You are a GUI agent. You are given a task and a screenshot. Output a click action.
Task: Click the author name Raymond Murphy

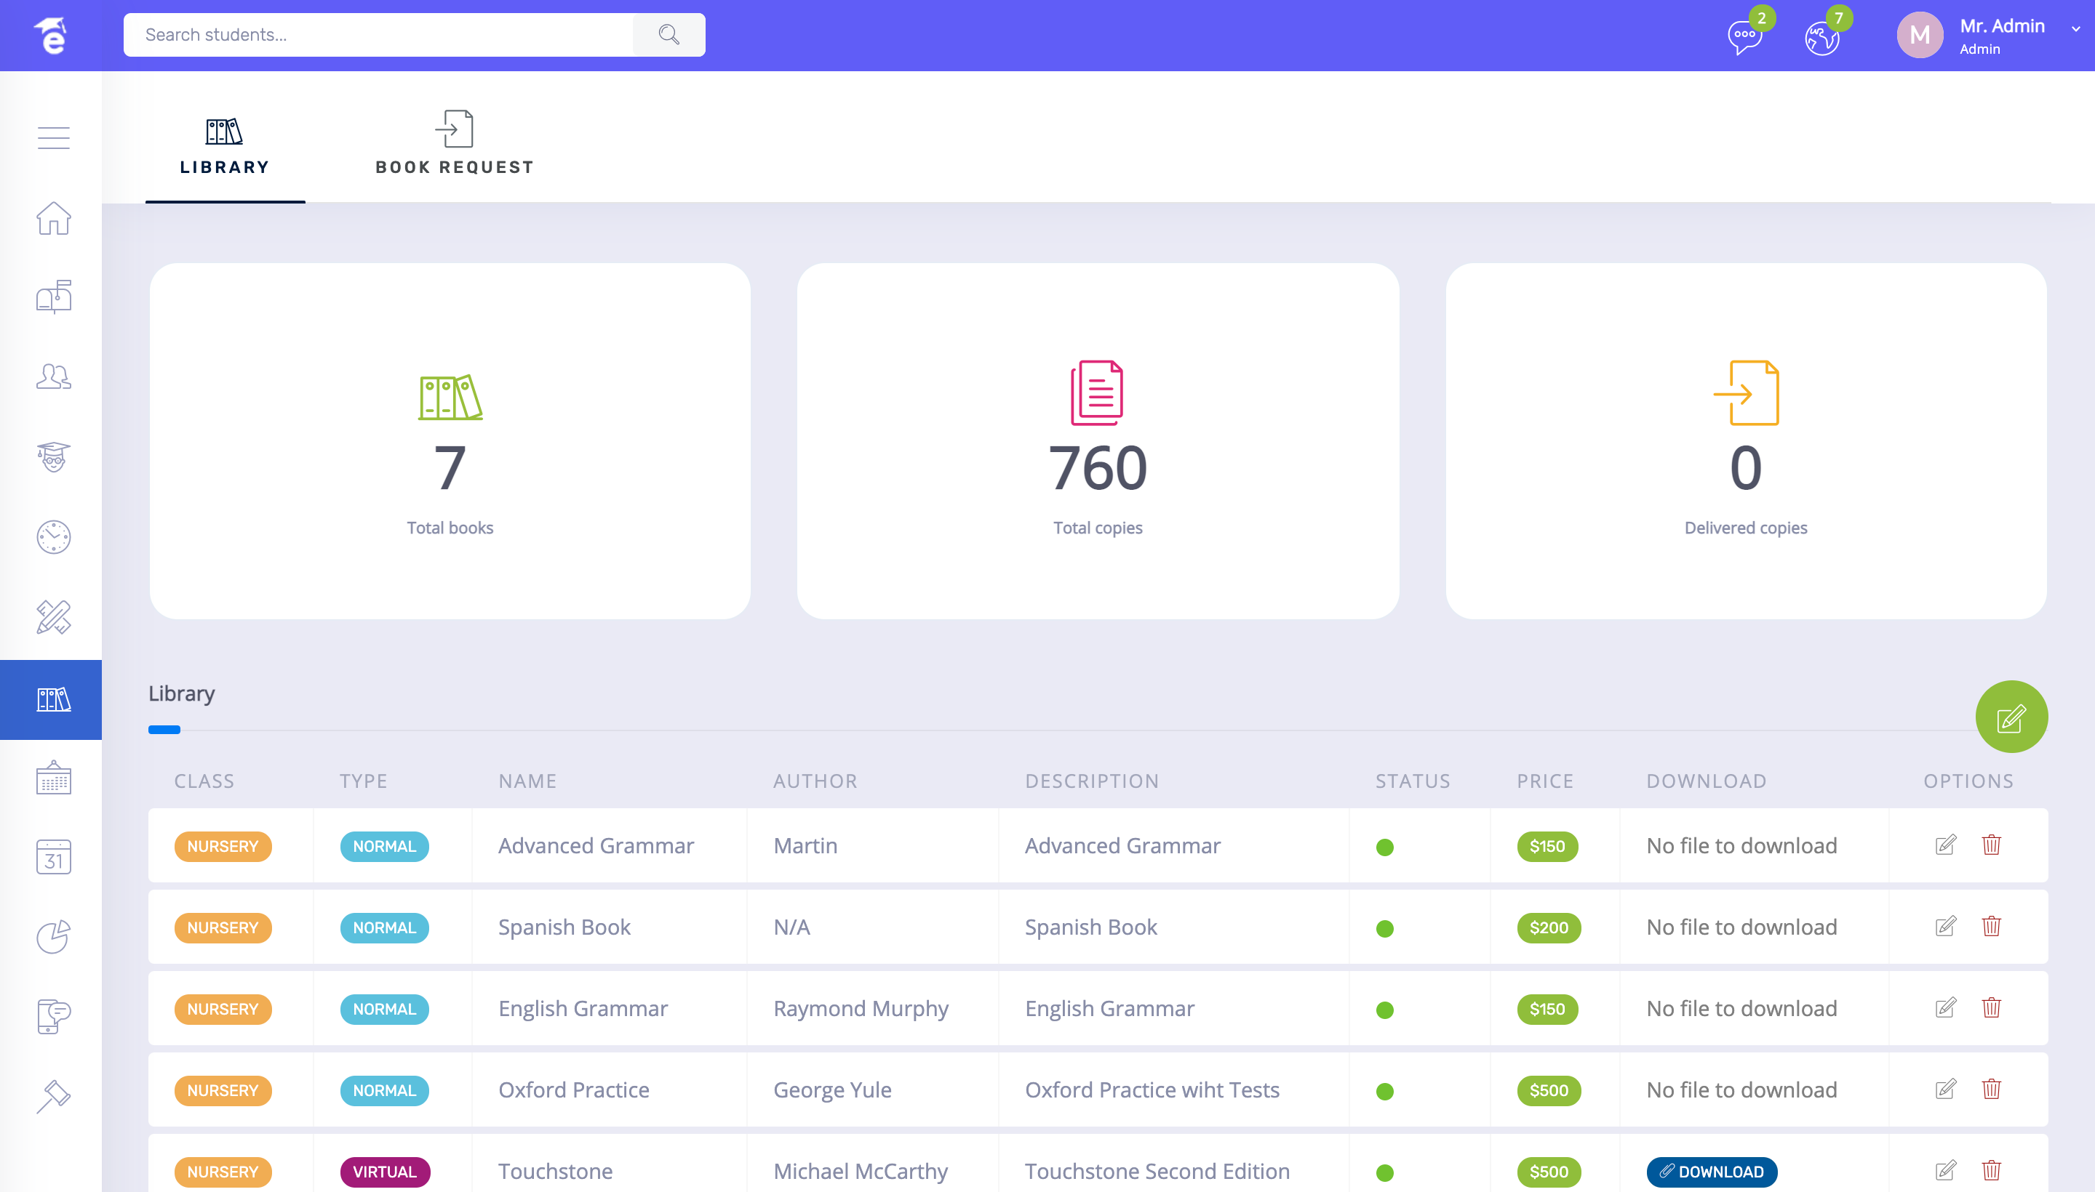(x=861, y=1009)
